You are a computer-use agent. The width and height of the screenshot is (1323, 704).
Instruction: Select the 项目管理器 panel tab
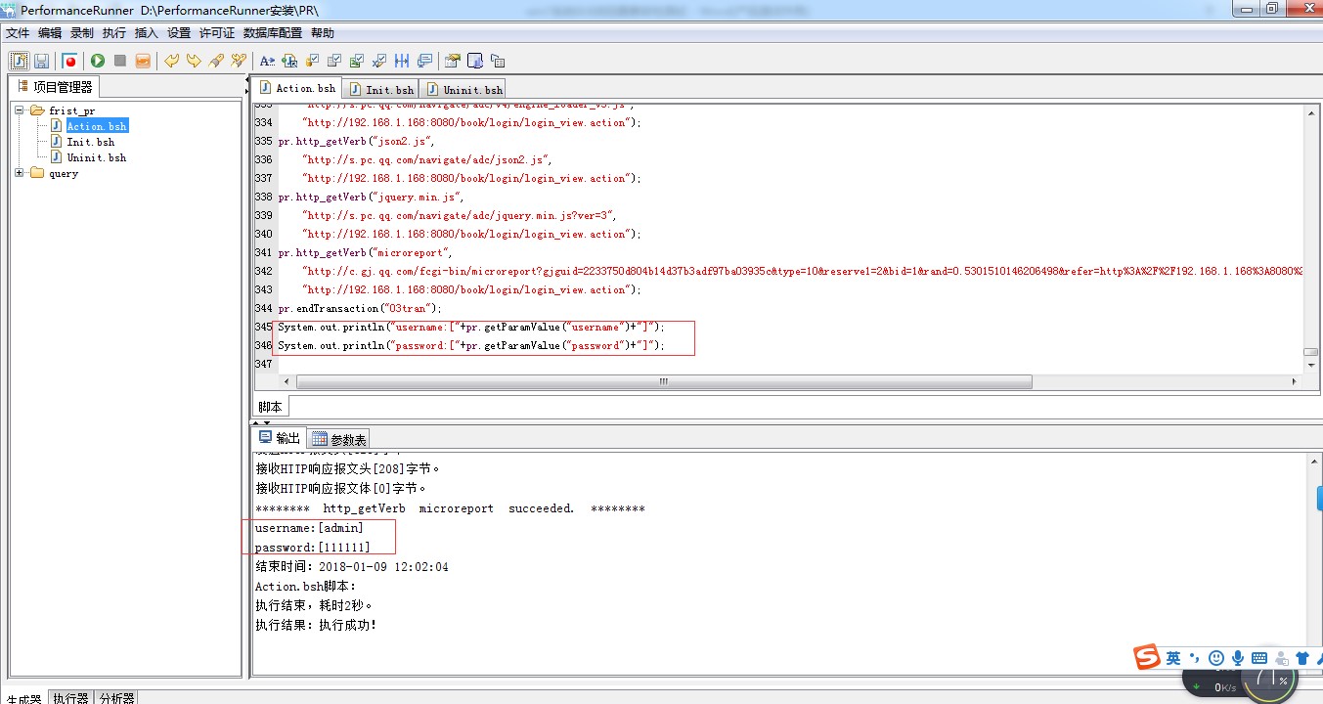55,87
